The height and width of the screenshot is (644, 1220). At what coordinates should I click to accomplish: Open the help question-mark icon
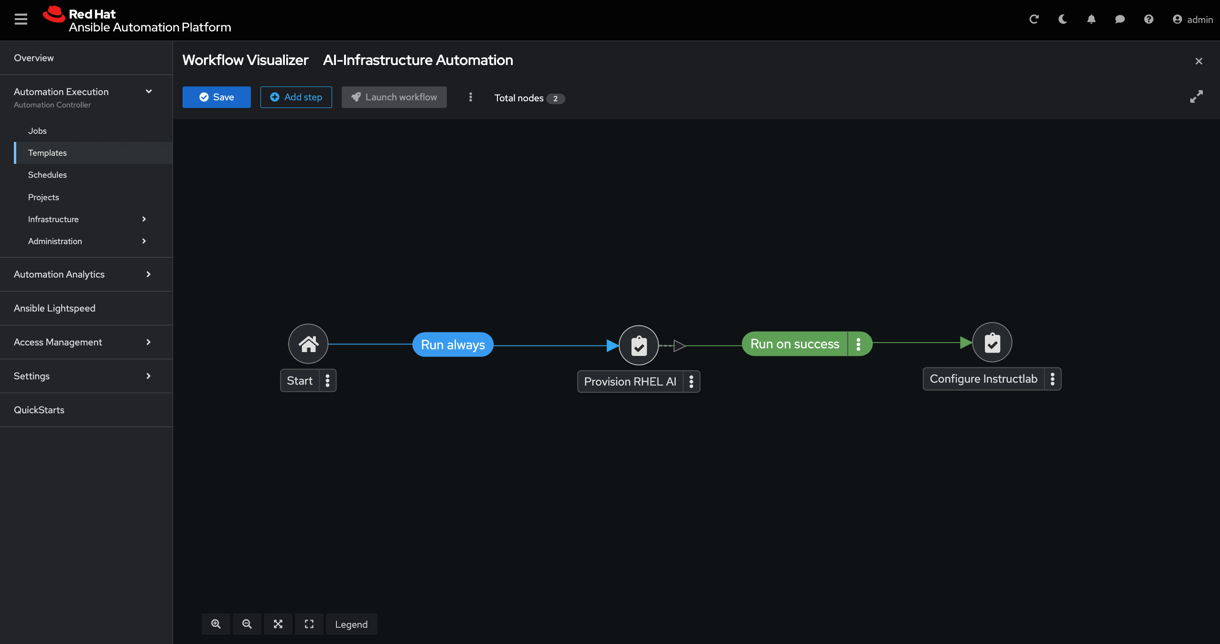coord(1149,19)
